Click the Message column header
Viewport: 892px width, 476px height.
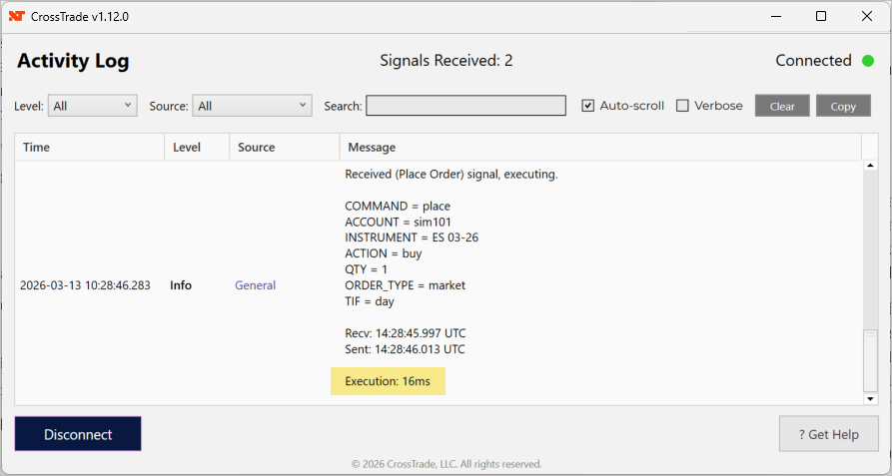(600, 147)
